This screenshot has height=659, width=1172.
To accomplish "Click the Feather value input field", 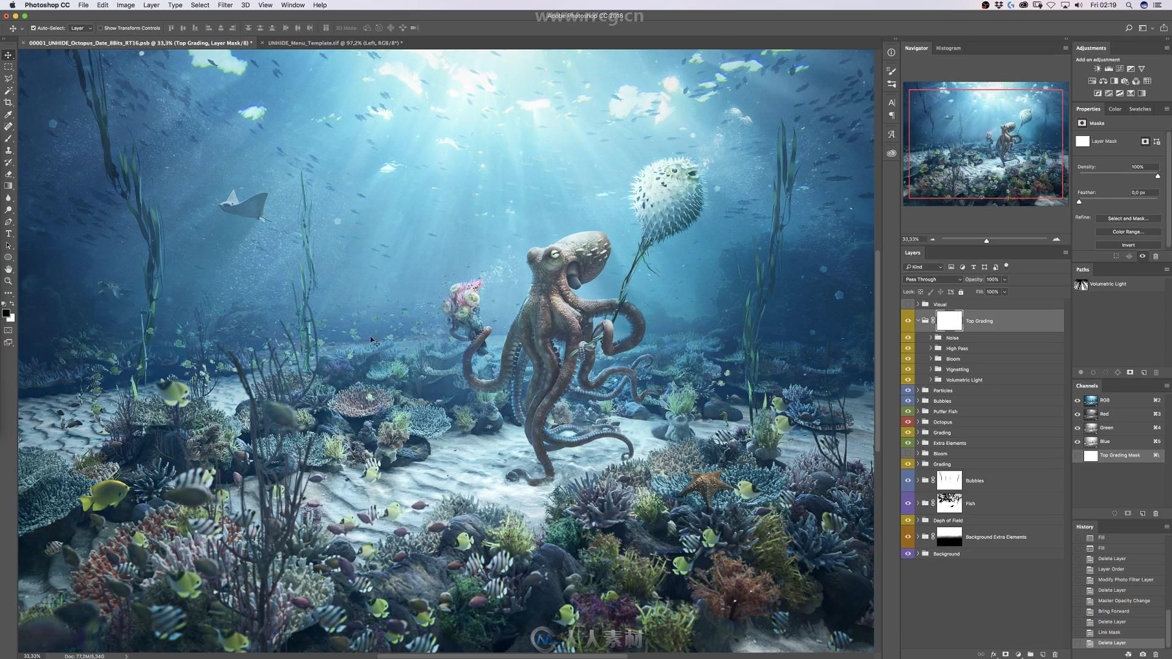I will (1143, 192).
